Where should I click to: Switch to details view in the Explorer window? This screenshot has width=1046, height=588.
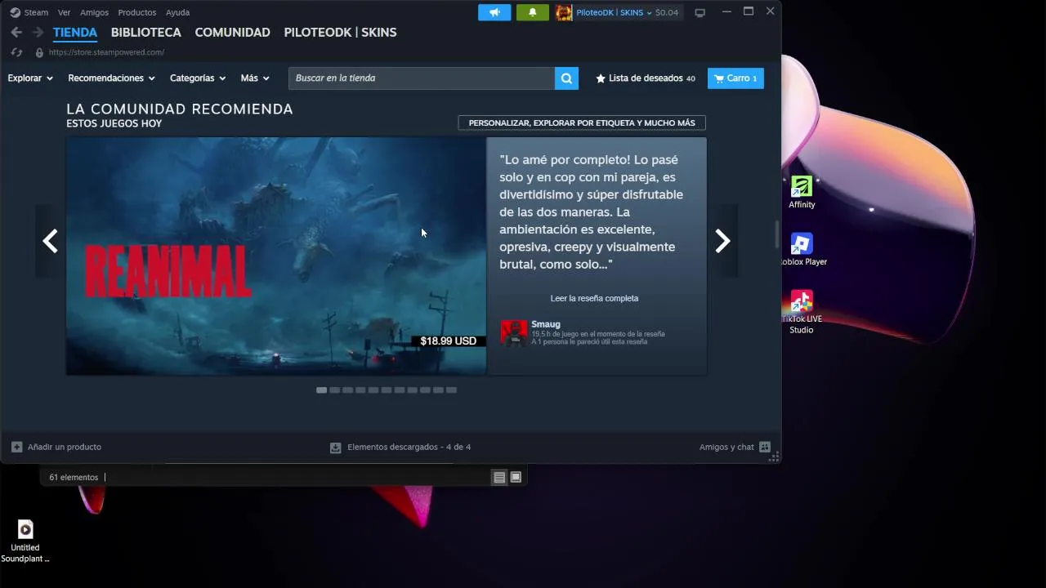[x=499, y=478]
